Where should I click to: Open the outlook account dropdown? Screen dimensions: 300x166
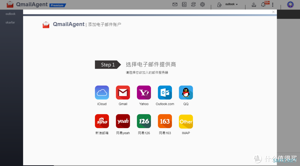(x=231, y=4)
